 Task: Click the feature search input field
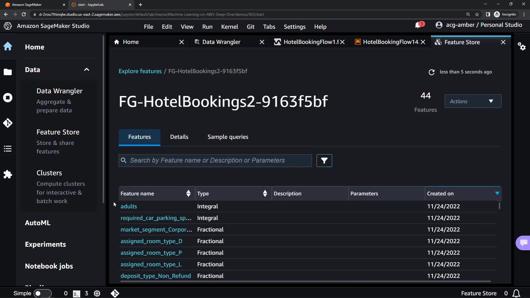coord(215,161)
